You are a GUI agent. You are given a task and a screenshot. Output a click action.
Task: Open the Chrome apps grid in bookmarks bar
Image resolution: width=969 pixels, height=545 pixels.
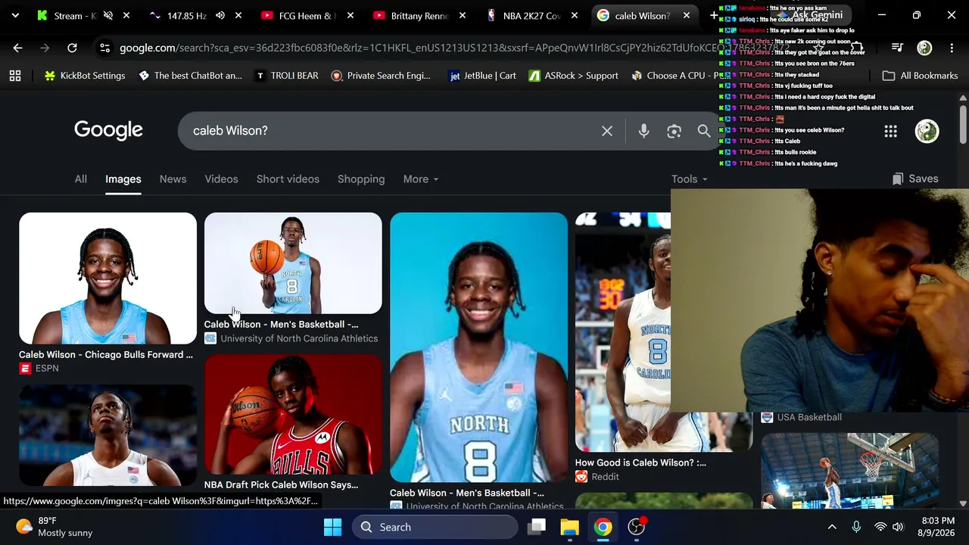[x=15, y=76]
